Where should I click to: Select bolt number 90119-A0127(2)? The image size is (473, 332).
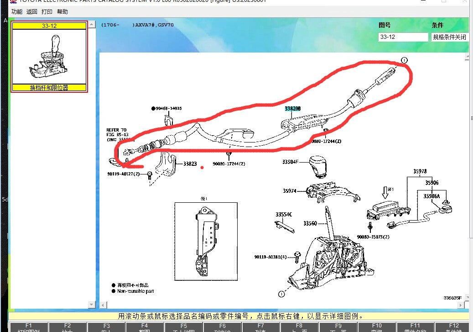[x=124, y=174]
